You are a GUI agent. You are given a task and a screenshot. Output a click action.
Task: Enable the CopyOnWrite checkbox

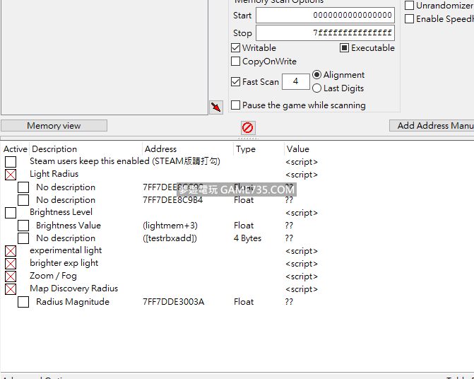[x=236, y=62]
